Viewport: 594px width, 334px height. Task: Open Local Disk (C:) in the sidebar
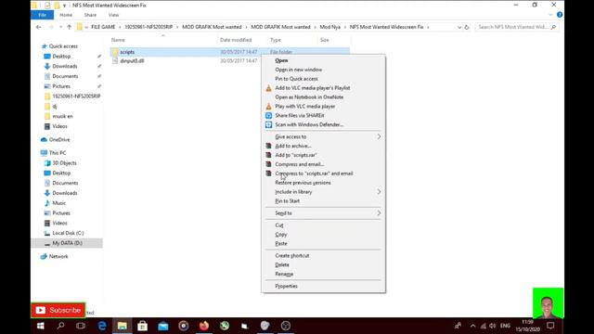[x=68, y=233]
